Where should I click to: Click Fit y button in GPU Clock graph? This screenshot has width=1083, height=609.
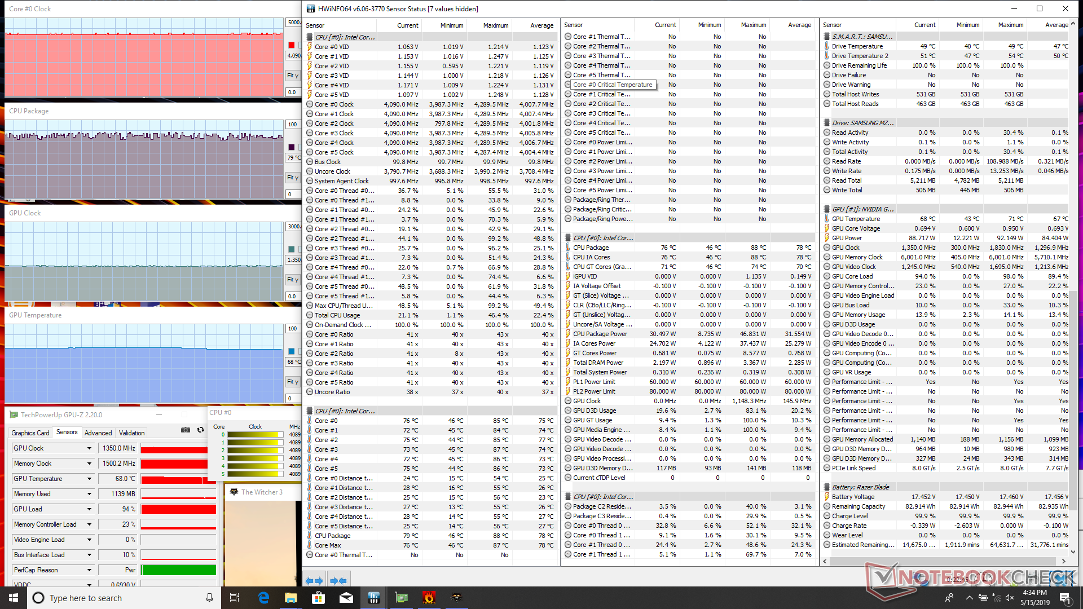pos(293,280)
